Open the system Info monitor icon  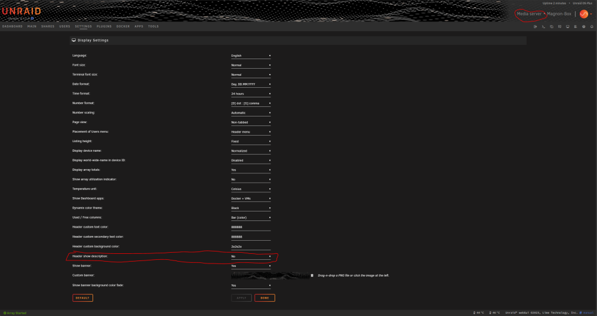[x=567, y=27]
